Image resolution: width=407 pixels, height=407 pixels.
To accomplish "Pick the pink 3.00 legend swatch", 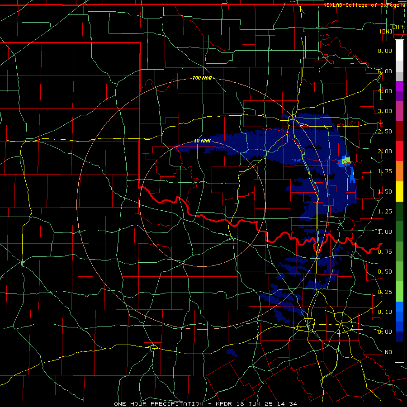I will click(x=399, y=111).
